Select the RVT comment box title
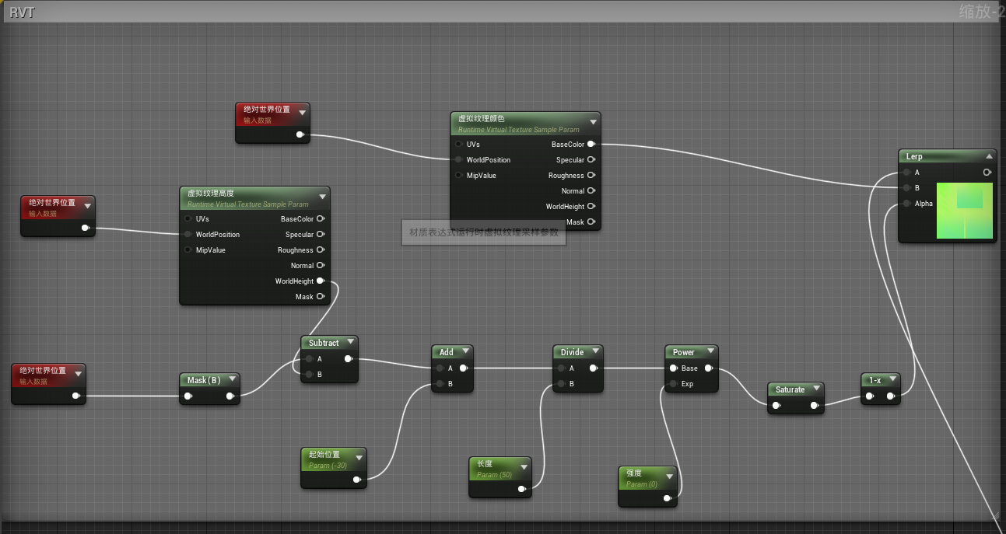1006x534 pixels. [22, 12]
